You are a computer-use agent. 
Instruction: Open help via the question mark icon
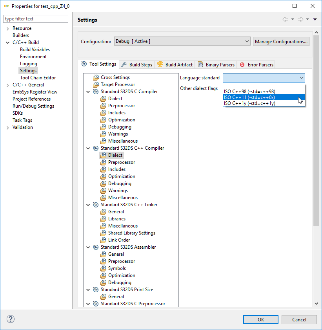(x=11, y=319)
